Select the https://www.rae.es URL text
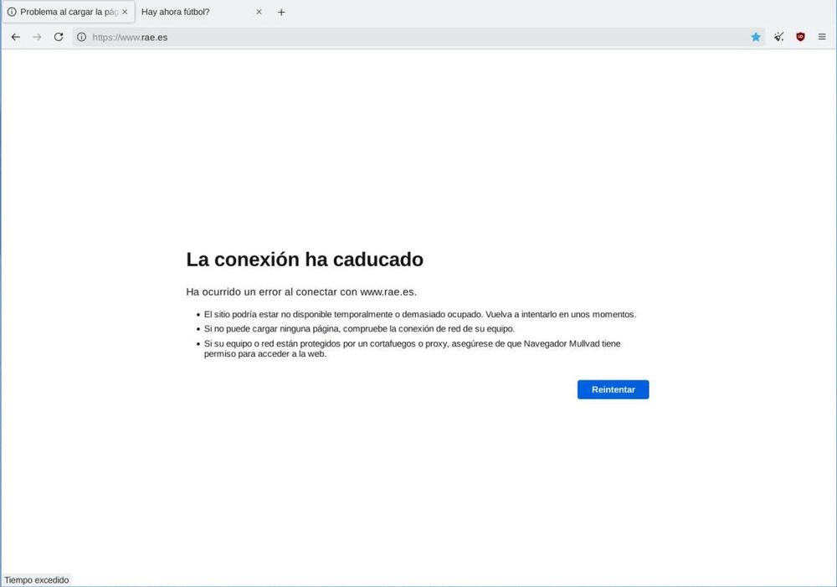 pos(130,37)
